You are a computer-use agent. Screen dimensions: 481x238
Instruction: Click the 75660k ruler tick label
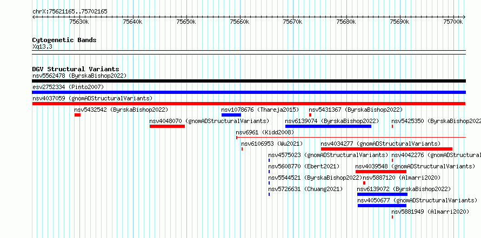[240, 22]
